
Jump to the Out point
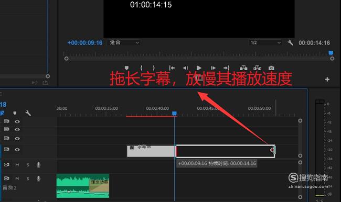227,68
